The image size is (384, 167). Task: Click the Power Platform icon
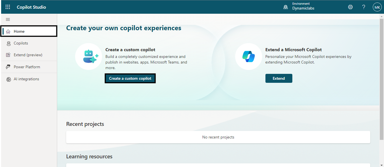coord(8,67)
